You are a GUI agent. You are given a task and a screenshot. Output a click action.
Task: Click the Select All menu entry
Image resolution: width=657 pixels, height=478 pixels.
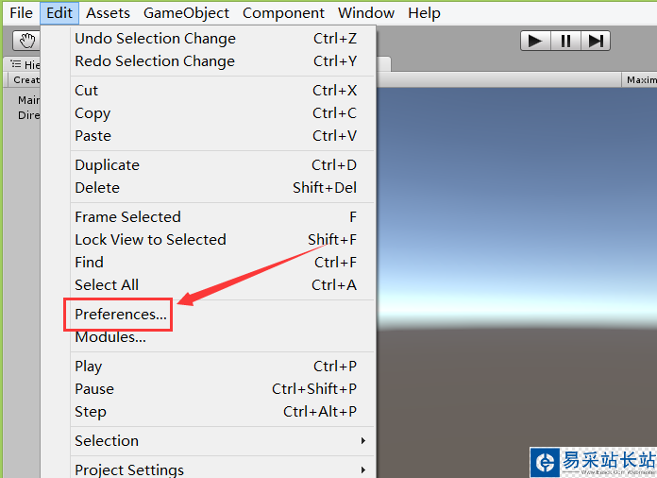pos(107,285)
